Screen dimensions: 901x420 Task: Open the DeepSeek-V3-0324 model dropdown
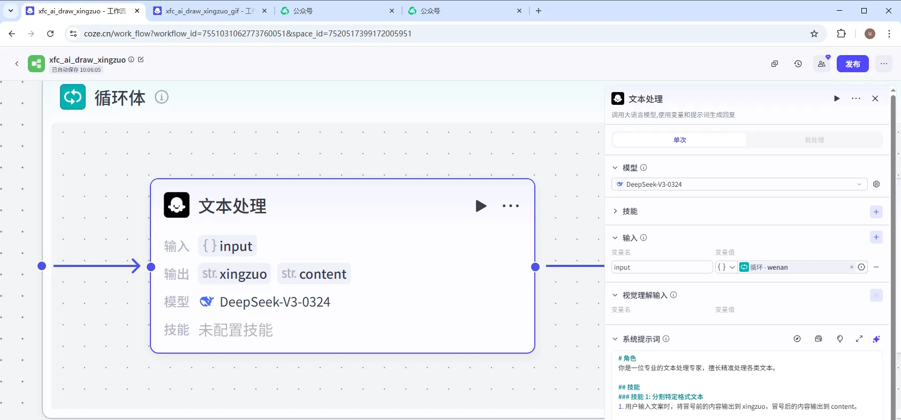tap(739, 184)
